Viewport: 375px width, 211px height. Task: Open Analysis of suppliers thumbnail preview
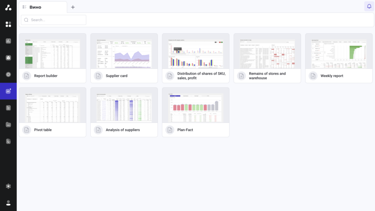124,108
